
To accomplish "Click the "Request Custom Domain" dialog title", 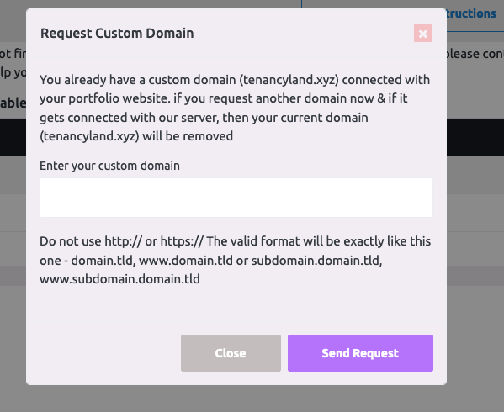I will click(x=117, y=34).
